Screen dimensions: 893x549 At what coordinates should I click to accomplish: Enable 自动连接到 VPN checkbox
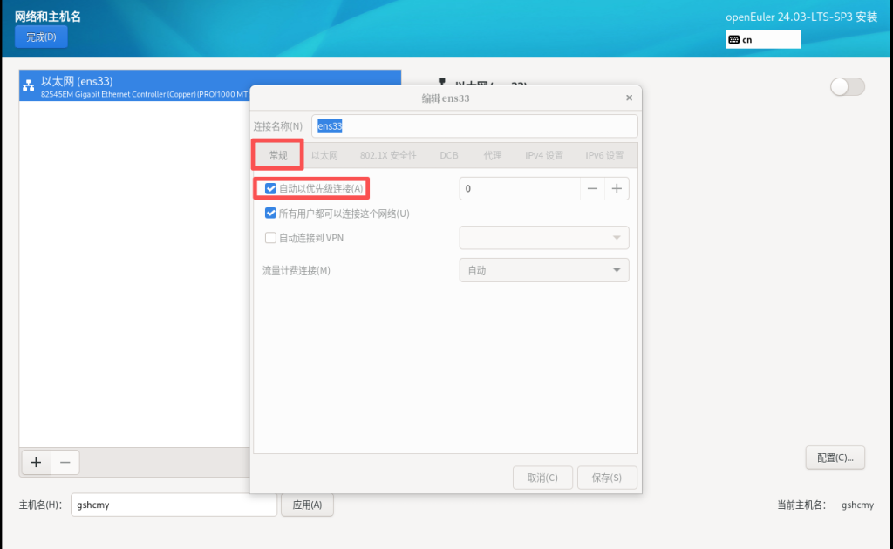(271, 238)
